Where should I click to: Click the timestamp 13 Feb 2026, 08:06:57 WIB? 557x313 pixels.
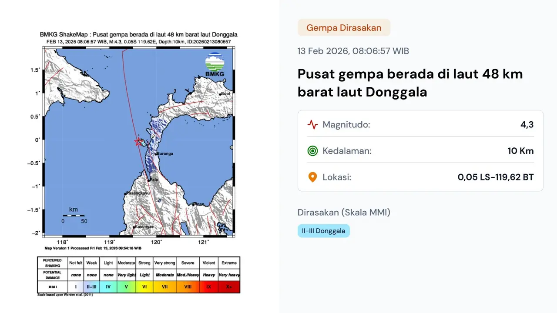pos(353,51)
